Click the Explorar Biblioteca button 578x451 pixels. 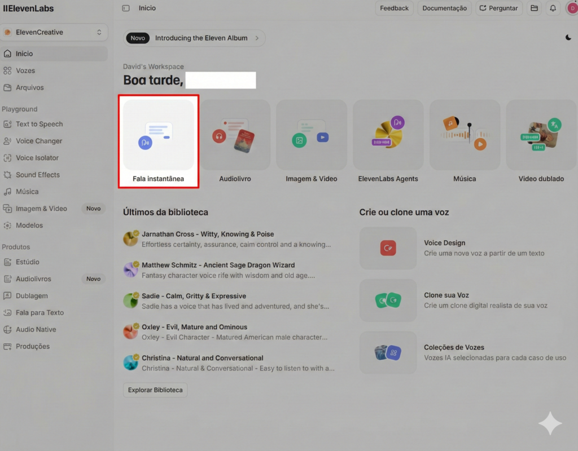tap(155, 390)
